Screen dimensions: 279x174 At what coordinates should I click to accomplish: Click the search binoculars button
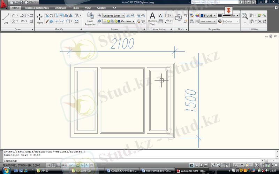coord(241,2)
